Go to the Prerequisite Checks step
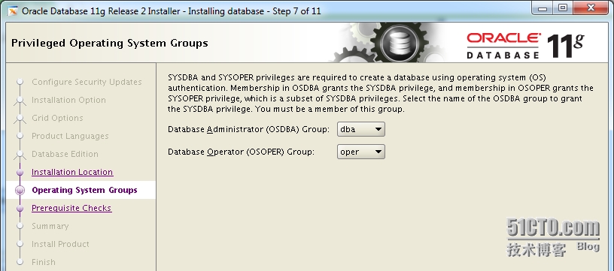 click(71, 208)
